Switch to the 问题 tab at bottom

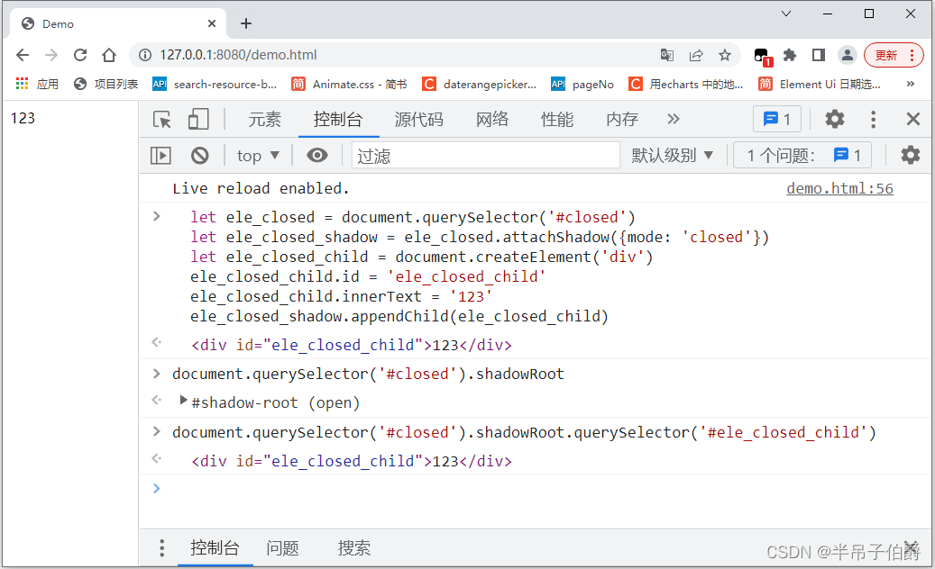[282, 548]
